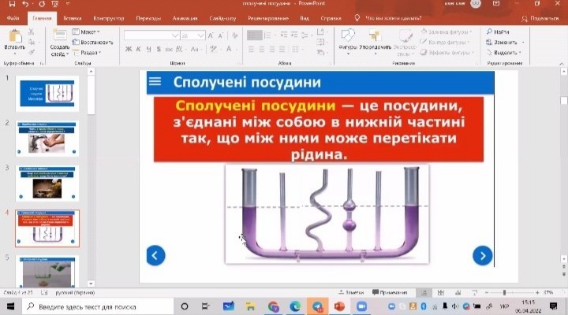Open the Change case (Aa) dropdown
Viewport: 568px width, 315px height.
tap(196, 49)
